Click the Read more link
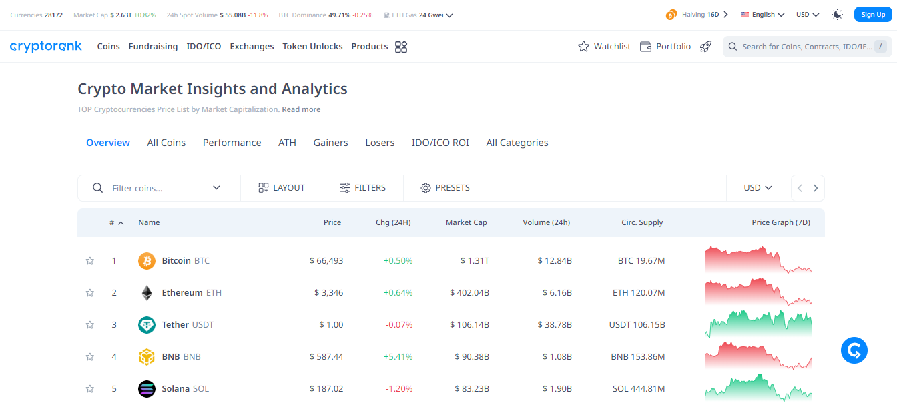The image size is (897, 403). click(301, 109)
